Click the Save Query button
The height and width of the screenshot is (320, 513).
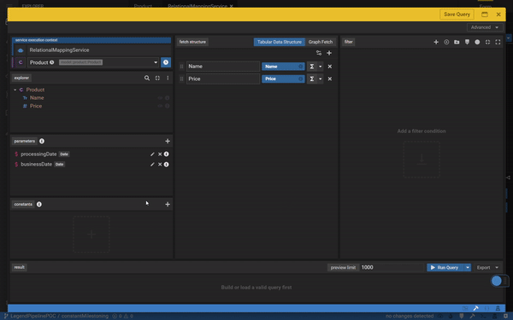pyautogui.click(x=457, y=15)
